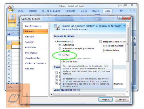This screenshot has width=144, height=109.
Task: Click the 'Opciones de cálculo:' section heading
Action: 64,36
